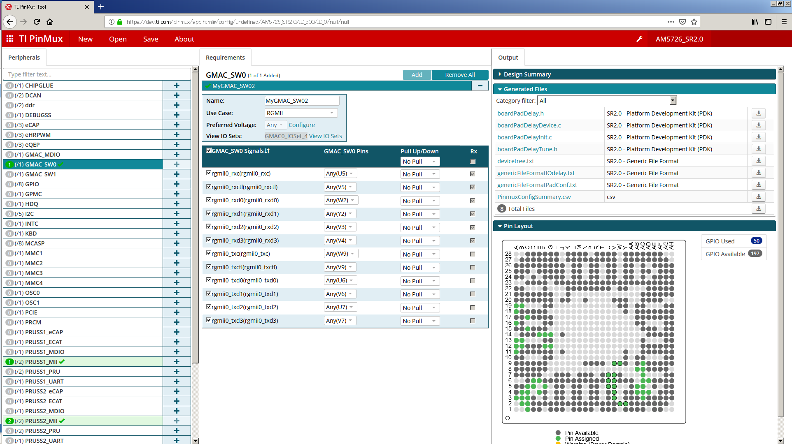Open the browser hamburger menu

click(x=784, y=22)
